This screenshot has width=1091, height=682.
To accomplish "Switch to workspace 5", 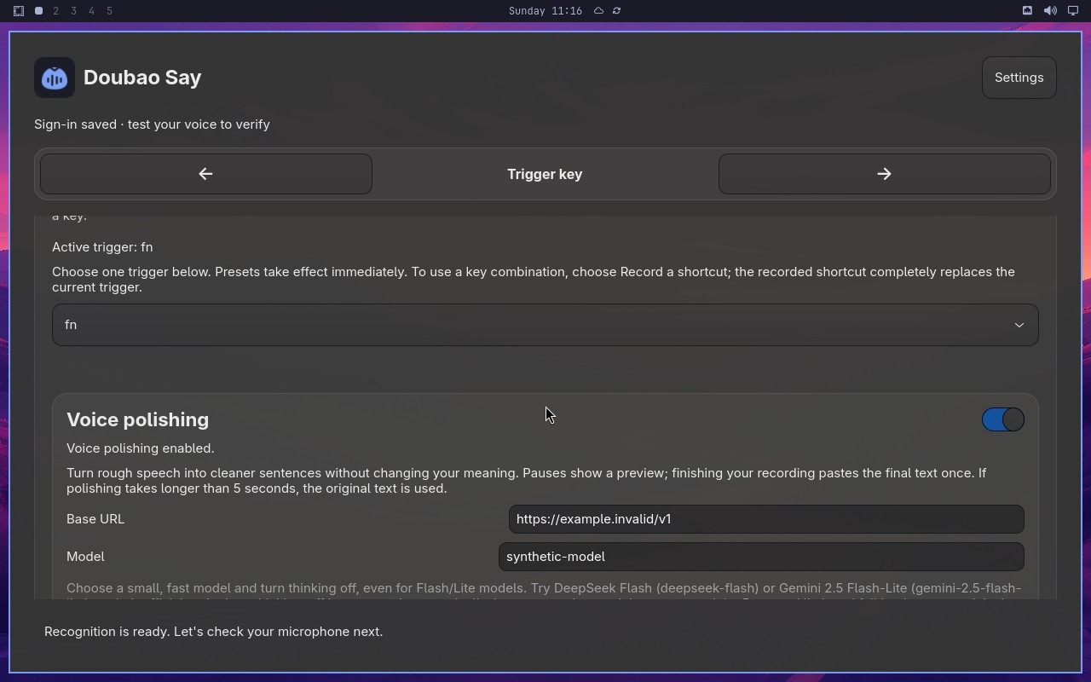I will coord(110,11).
